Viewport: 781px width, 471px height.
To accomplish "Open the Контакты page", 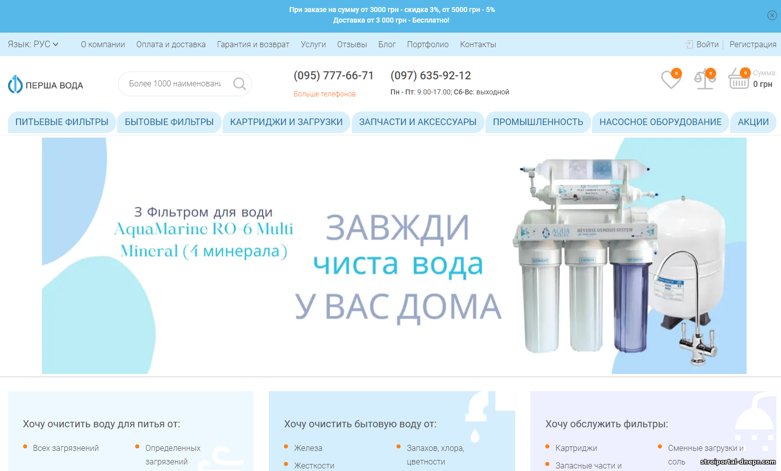I will tap(478, 45).
